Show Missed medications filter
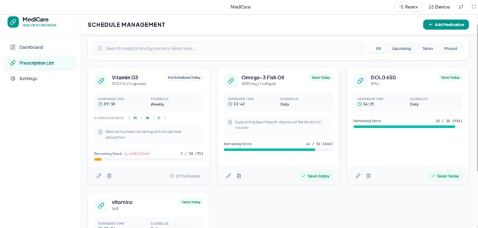478x228 pixels. pos(451,49)
